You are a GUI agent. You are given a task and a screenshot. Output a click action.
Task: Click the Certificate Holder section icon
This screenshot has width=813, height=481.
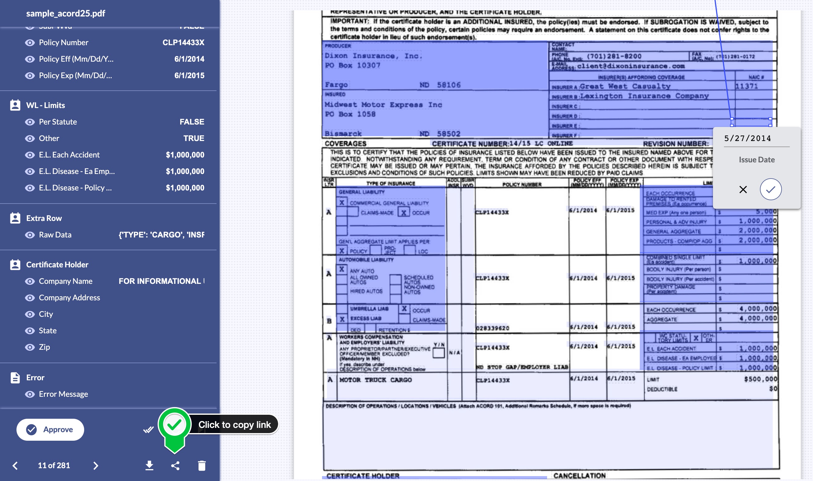point(15,265)
